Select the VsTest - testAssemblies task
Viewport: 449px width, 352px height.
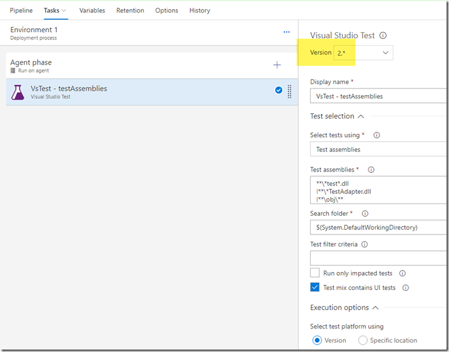point(151,92)
